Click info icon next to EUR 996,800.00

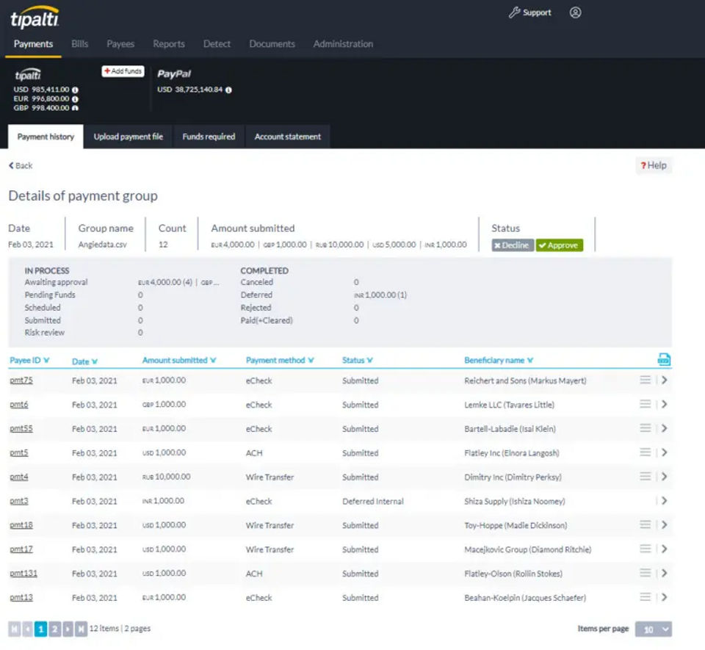[x=75, y=99]
